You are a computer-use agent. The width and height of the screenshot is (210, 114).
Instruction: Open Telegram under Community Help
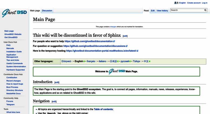[11, 105]
